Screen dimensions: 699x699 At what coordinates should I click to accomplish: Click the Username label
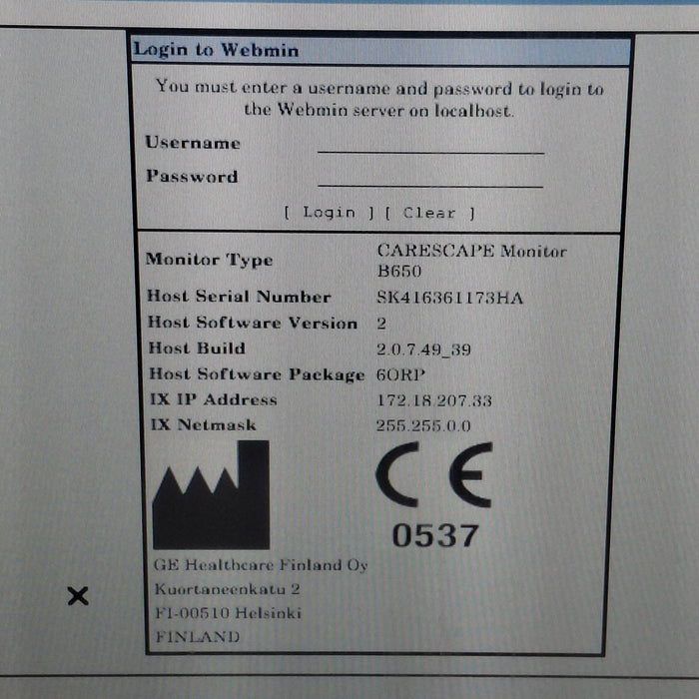pos(193,143)
